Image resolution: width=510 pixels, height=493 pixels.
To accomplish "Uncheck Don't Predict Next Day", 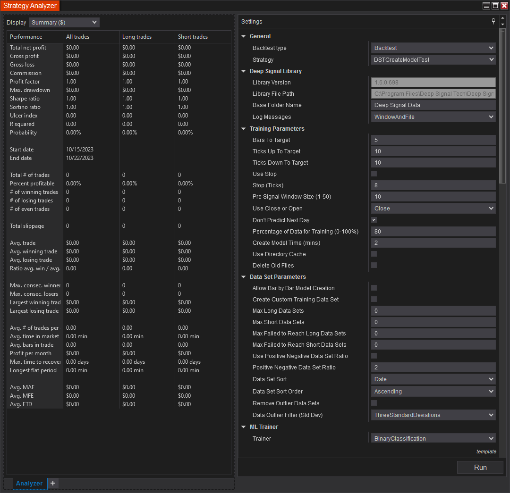I will 374,220.
